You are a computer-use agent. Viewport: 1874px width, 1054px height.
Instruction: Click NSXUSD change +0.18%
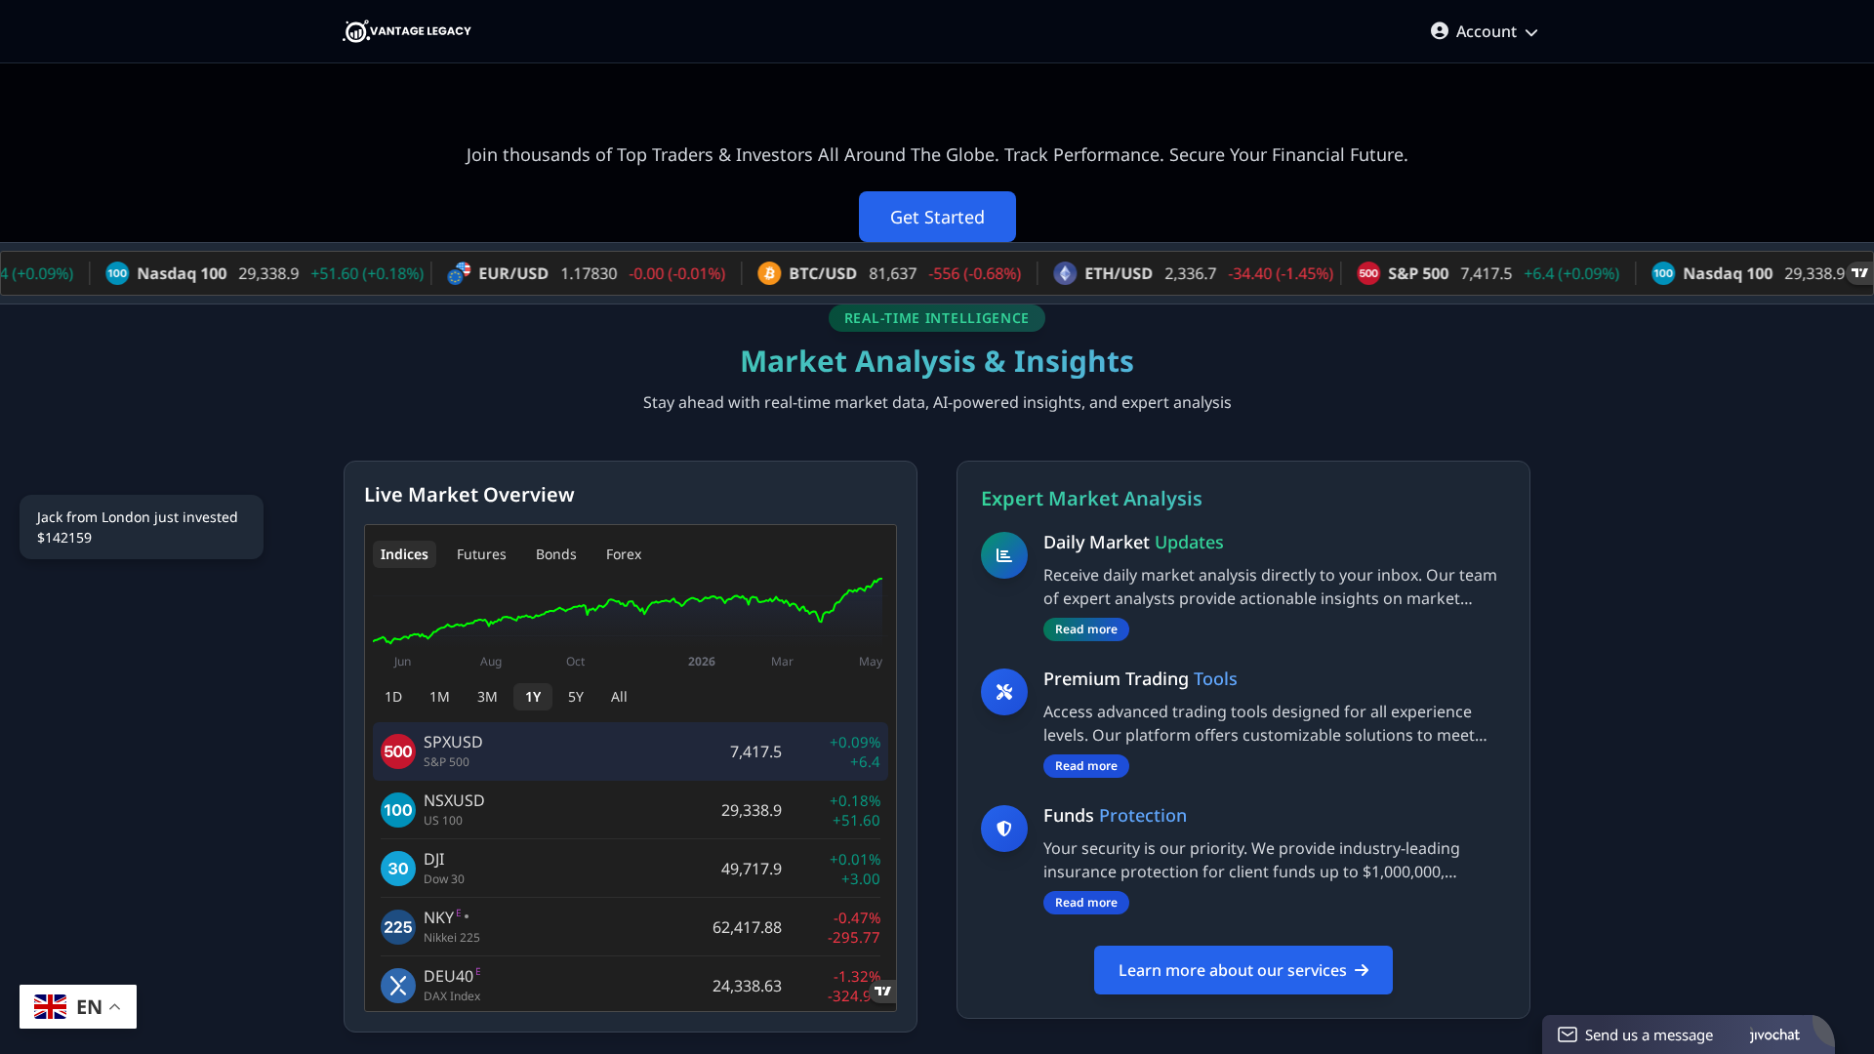coord(855,800)
